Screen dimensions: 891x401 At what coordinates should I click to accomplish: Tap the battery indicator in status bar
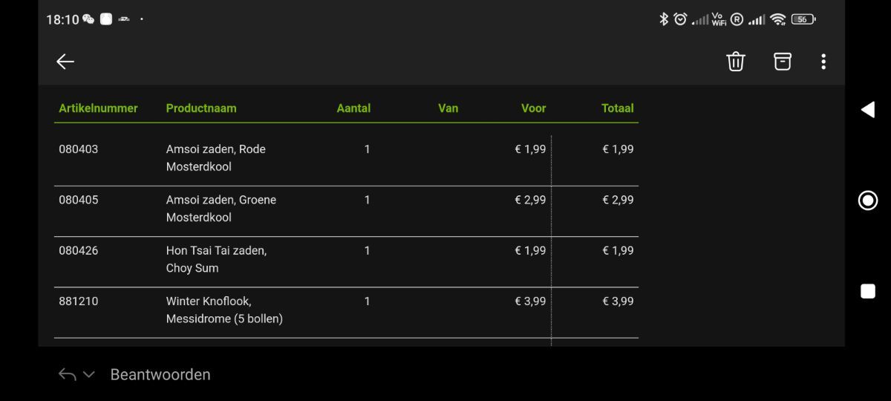tap(803, 19)
